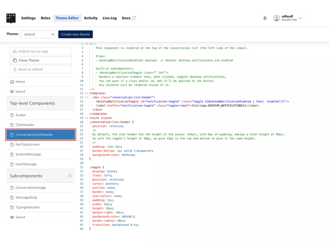The width and height of the screenshot is (329, 242).
Task: Click the notification bell icon
Action: coord(265,18)
